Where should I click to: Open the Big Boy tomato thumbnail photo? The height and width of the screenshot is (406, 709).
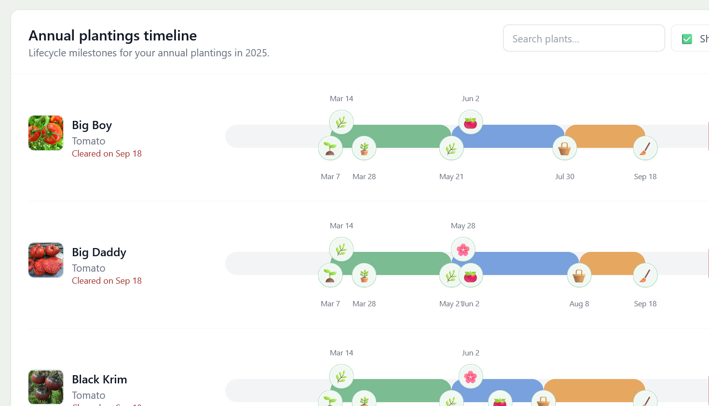(45, 133)
